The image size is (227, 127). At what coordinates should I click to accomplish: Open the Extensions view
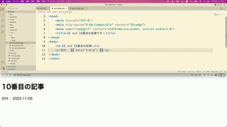pyautogui.click(x=3, y=32)
